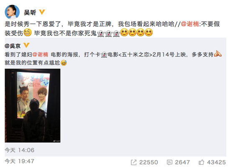Click the comment count 2647
230x168 pixels.
tap(182, 162)
